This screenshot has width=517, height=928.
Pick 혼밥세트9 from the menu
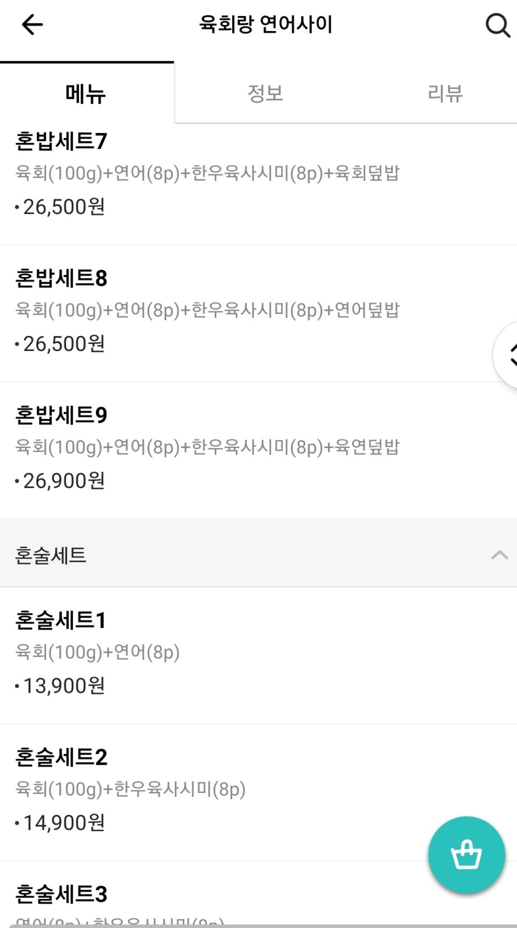click(x=61, y=415)
